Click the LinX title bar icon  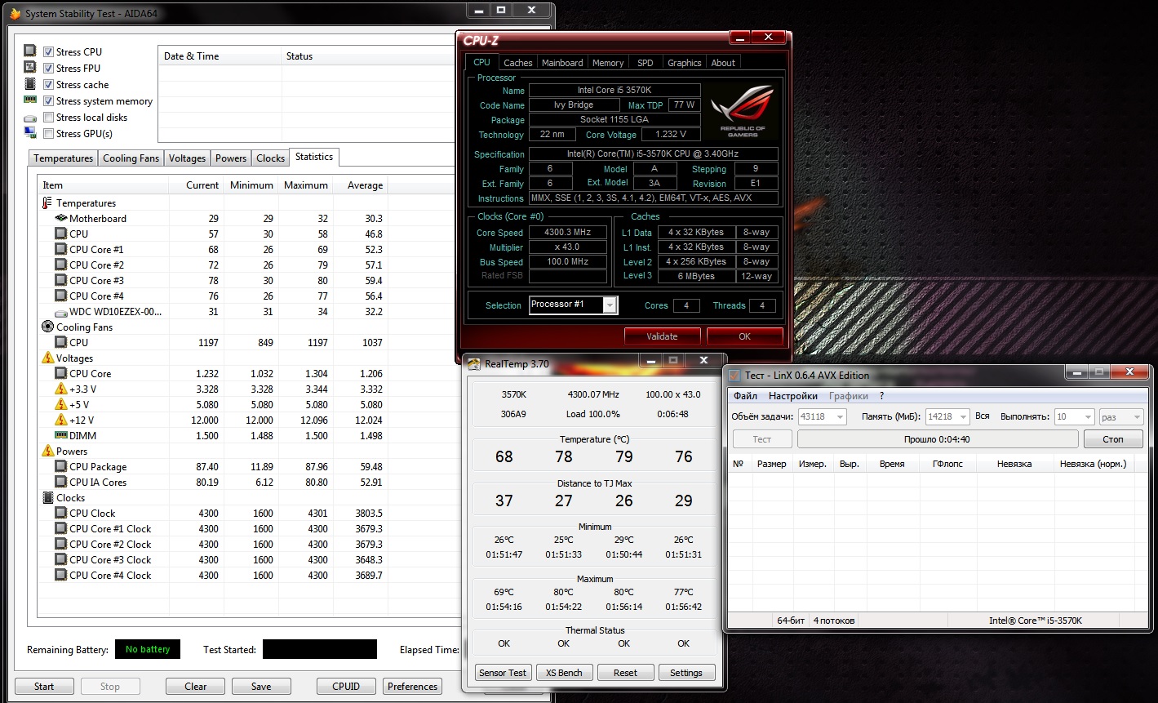pyautogui.click(x=734, y=376)
